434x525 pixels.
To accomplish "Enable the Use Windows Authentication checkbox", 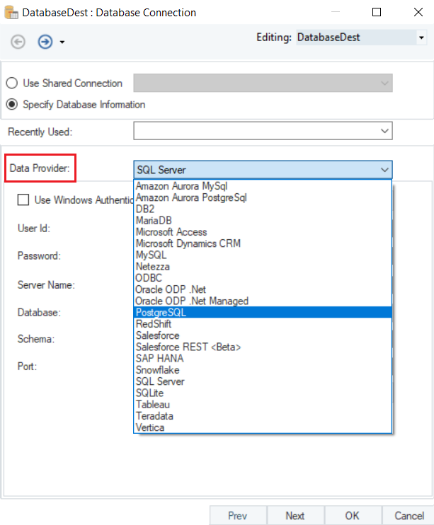I will click(23, 200).
